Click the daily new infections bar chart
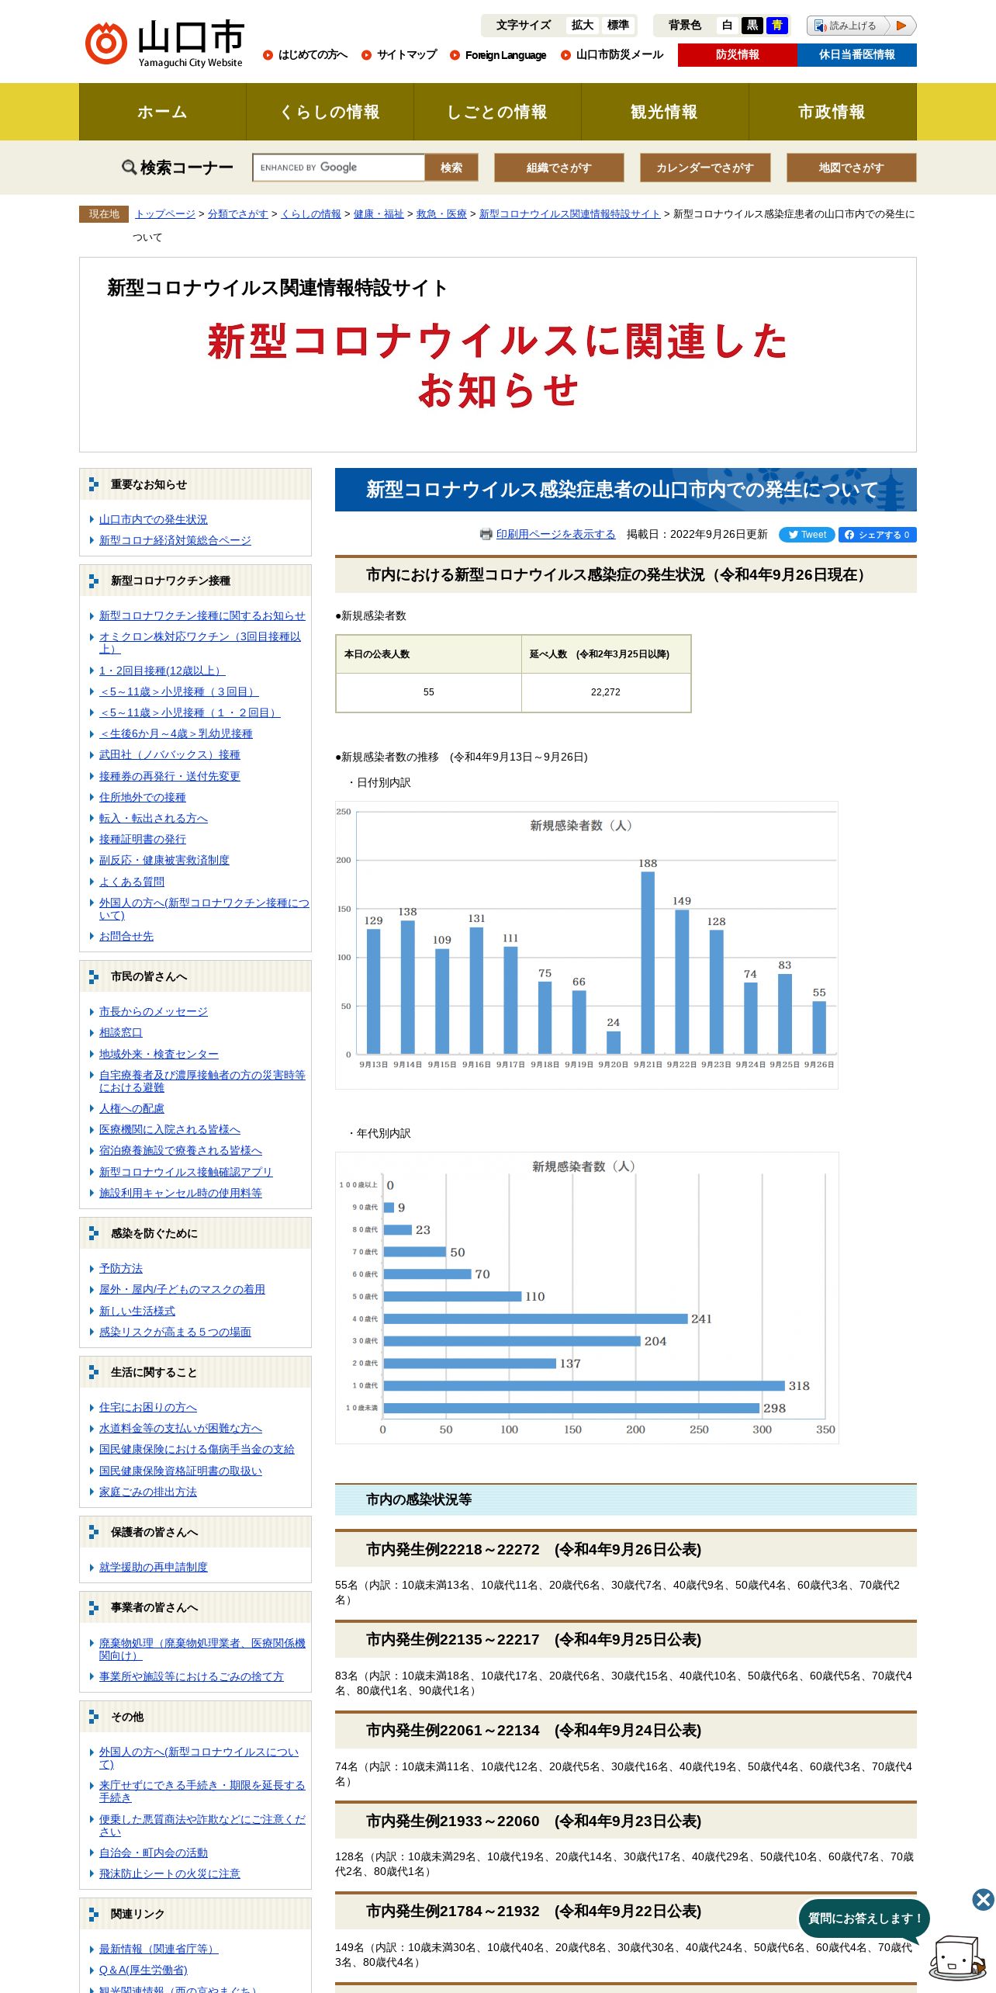Screen dimensions: 996x1993 pos(586,945)
